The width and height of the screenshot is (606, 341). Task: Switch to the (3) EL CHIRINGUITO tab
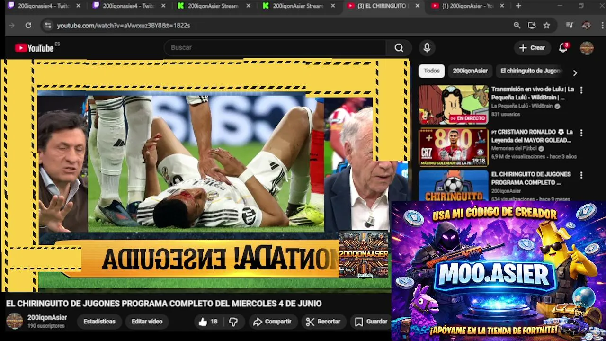382,6
